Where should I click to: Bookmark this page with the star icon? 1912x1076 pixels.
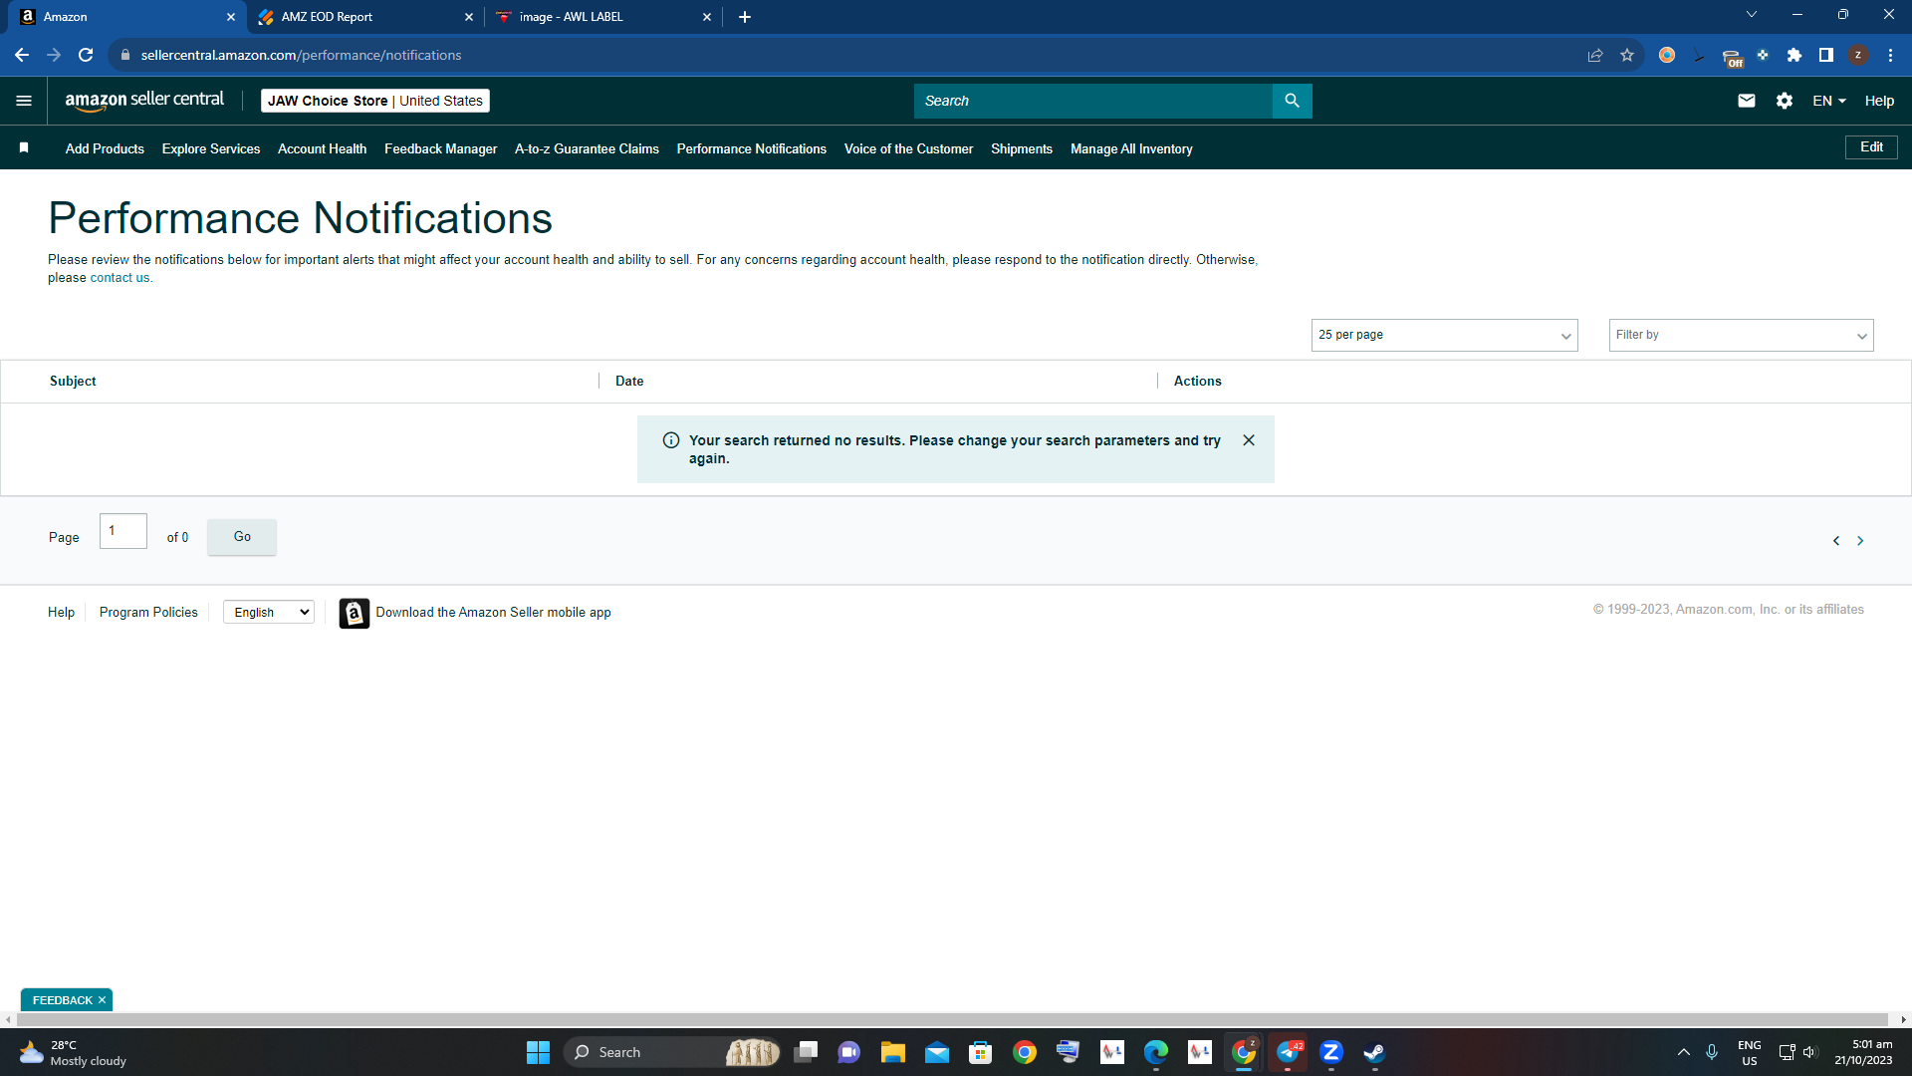coord(1627,55)
